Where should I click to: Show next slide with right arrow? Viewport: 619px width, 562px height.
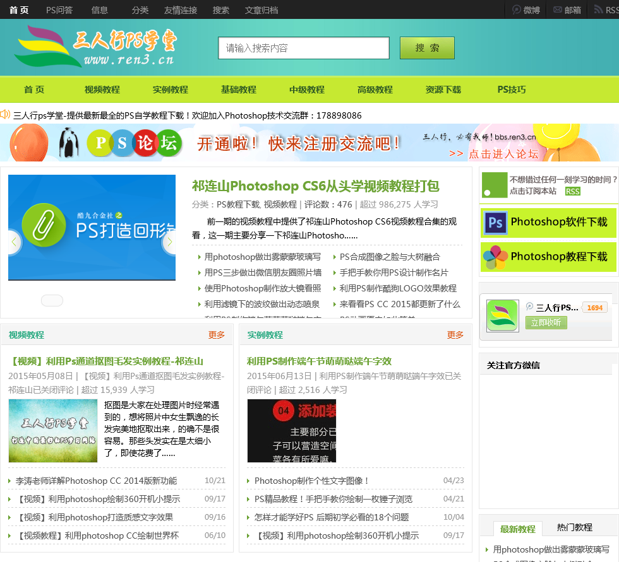click(169, 242)
